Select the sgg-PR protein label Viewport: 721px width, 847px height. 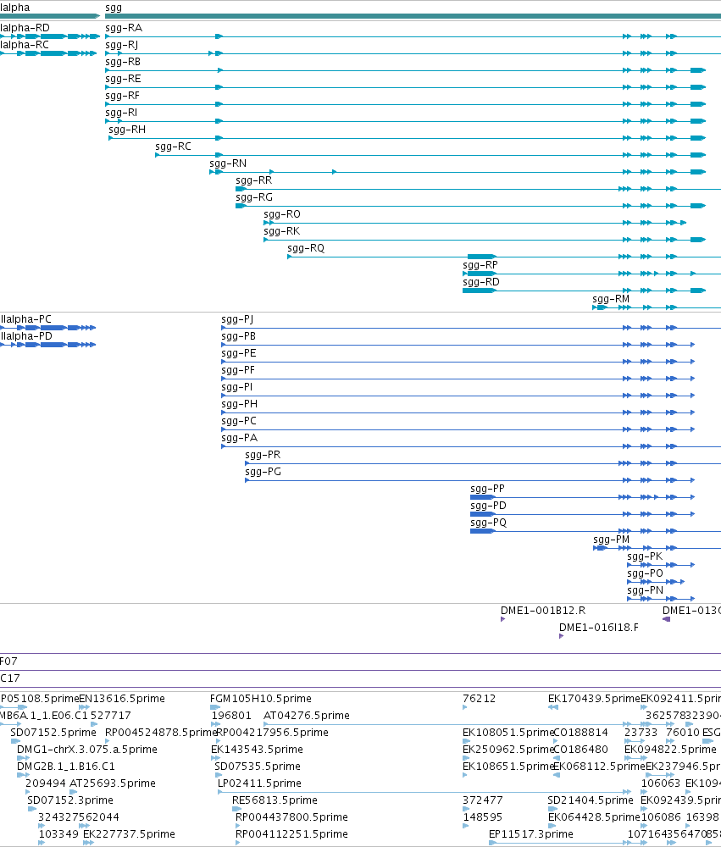(263, 455)
